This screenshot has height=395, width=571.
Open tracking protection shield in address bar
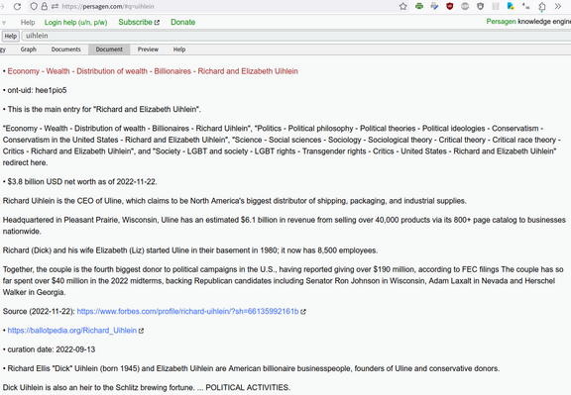click(34, 6)
